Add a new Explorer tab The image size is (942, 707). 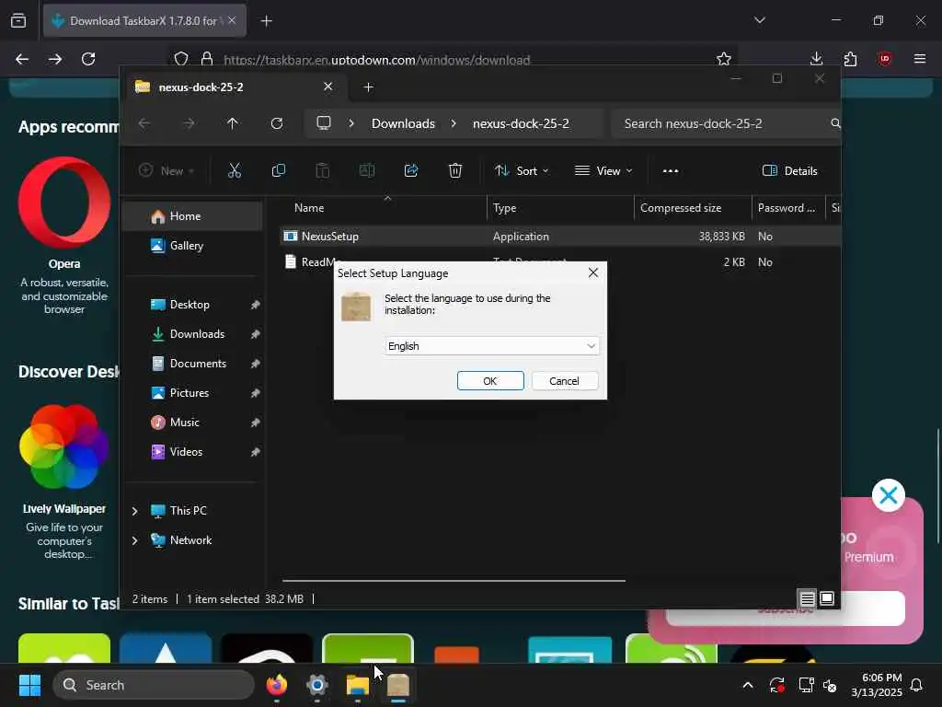coord(368,87)
